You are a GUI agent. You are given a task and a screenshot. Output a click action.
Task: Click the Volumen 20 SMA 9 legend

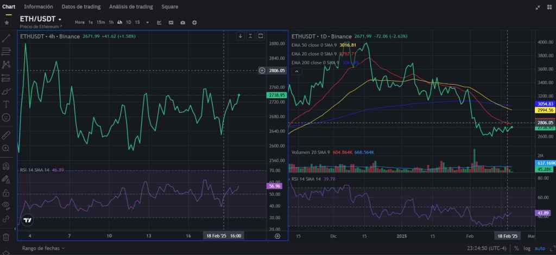tap(310, 152)
